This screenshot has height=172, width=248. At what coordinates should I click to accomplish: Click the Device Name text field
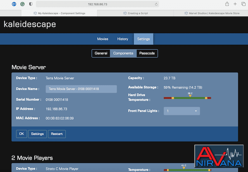(81, 89)
